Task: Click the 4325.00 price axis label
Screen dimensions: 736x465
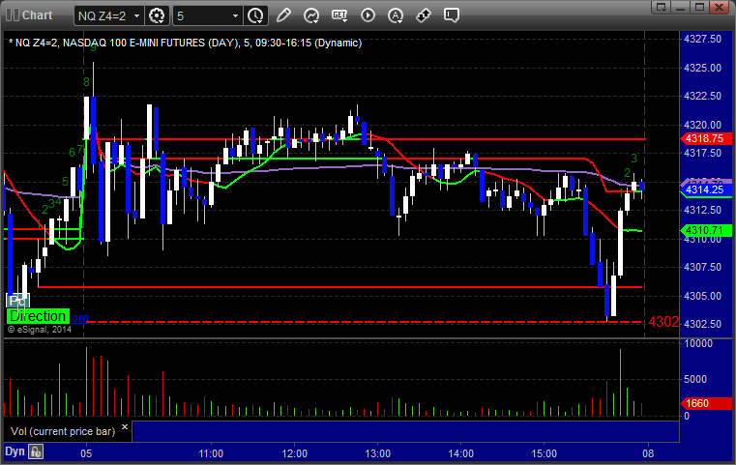Action: click(703, 68)
